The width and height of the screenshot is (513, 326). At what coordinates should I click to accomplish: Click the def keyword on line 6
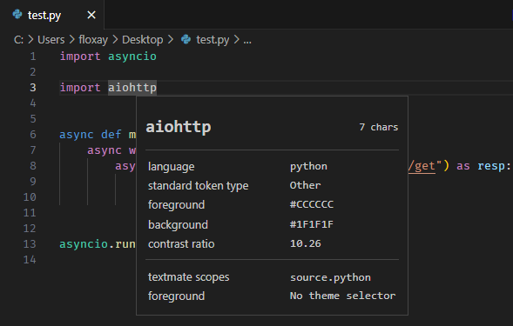(x=111, y=135)
